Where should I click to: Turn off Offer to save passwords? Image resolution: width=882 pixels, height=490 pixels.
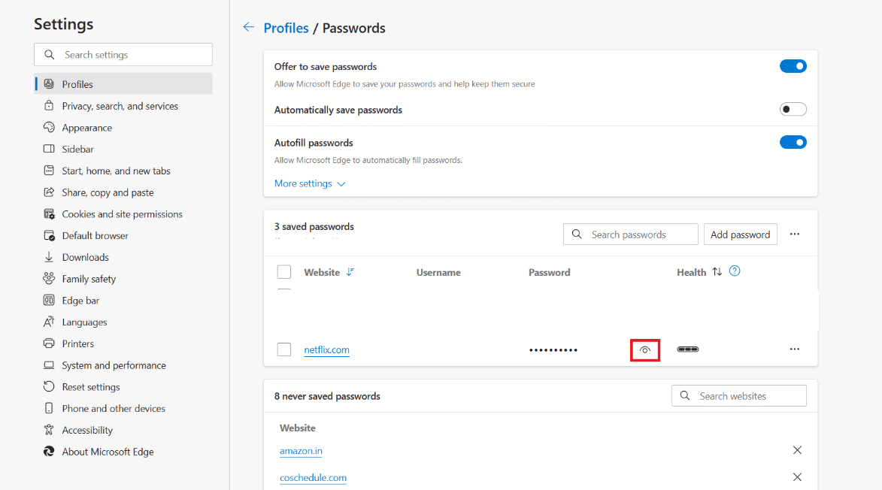[793, 66]
